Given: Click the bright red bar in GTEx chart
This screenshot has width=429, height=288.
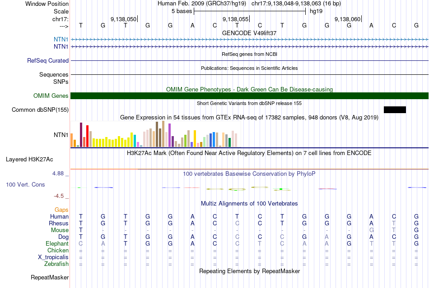Looking at the screenshot, I should pos(87,136).
